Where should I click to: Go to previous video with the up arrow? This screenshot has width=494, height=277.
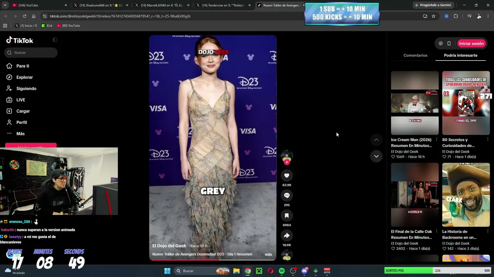[376, 140]
